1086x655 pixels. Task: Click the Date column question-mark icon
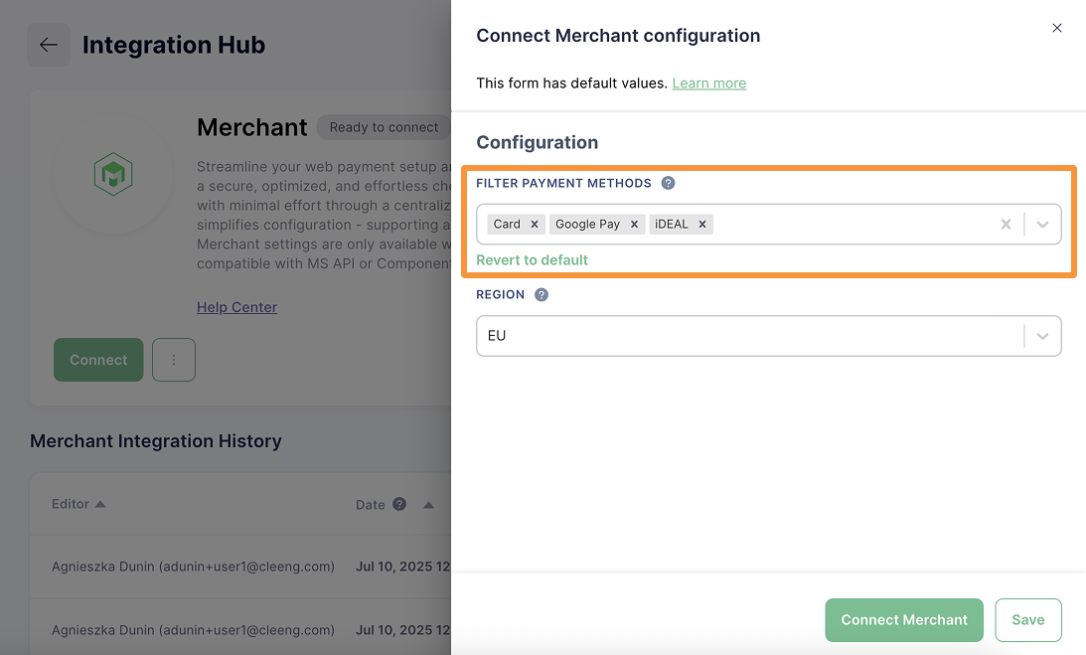pyautogui.click(x=401, y=504)
